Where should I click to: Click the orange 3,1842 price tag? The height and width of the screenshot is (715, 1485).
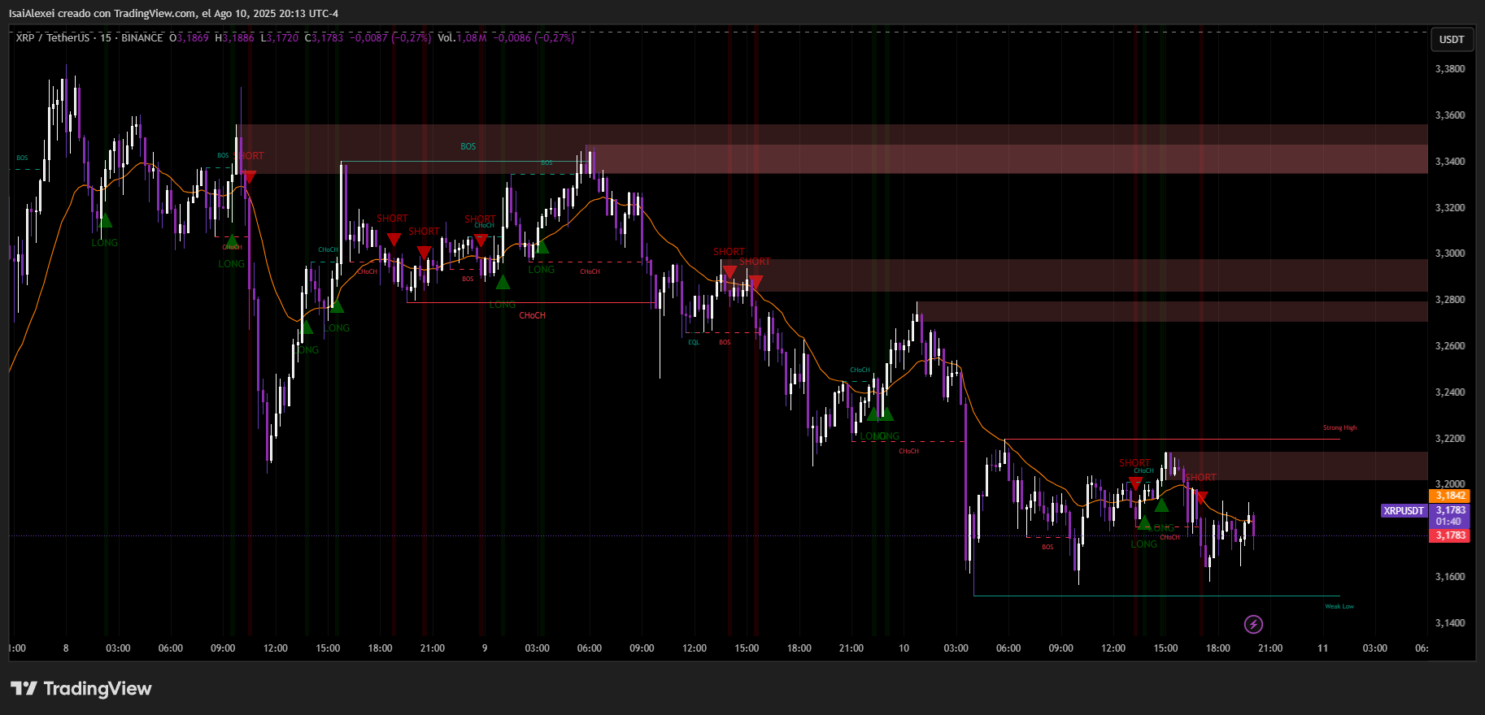(x=1450, y=496)
